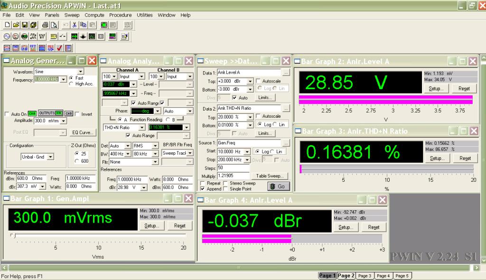
Task: Uncheck Append checkbox in Sweep panel
Action: click(202, 188)
